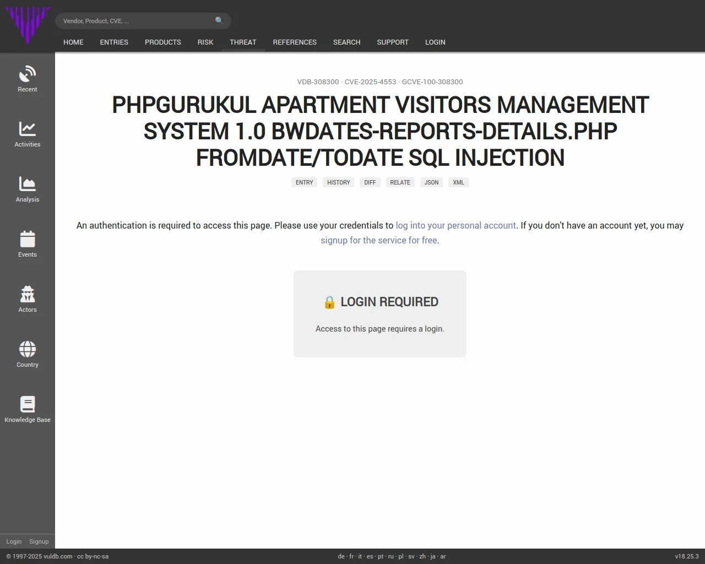Image resolution: width=705 pixels, height=564 pixels.
Task: Click the search magnifier icon
Action: point(219,20)
